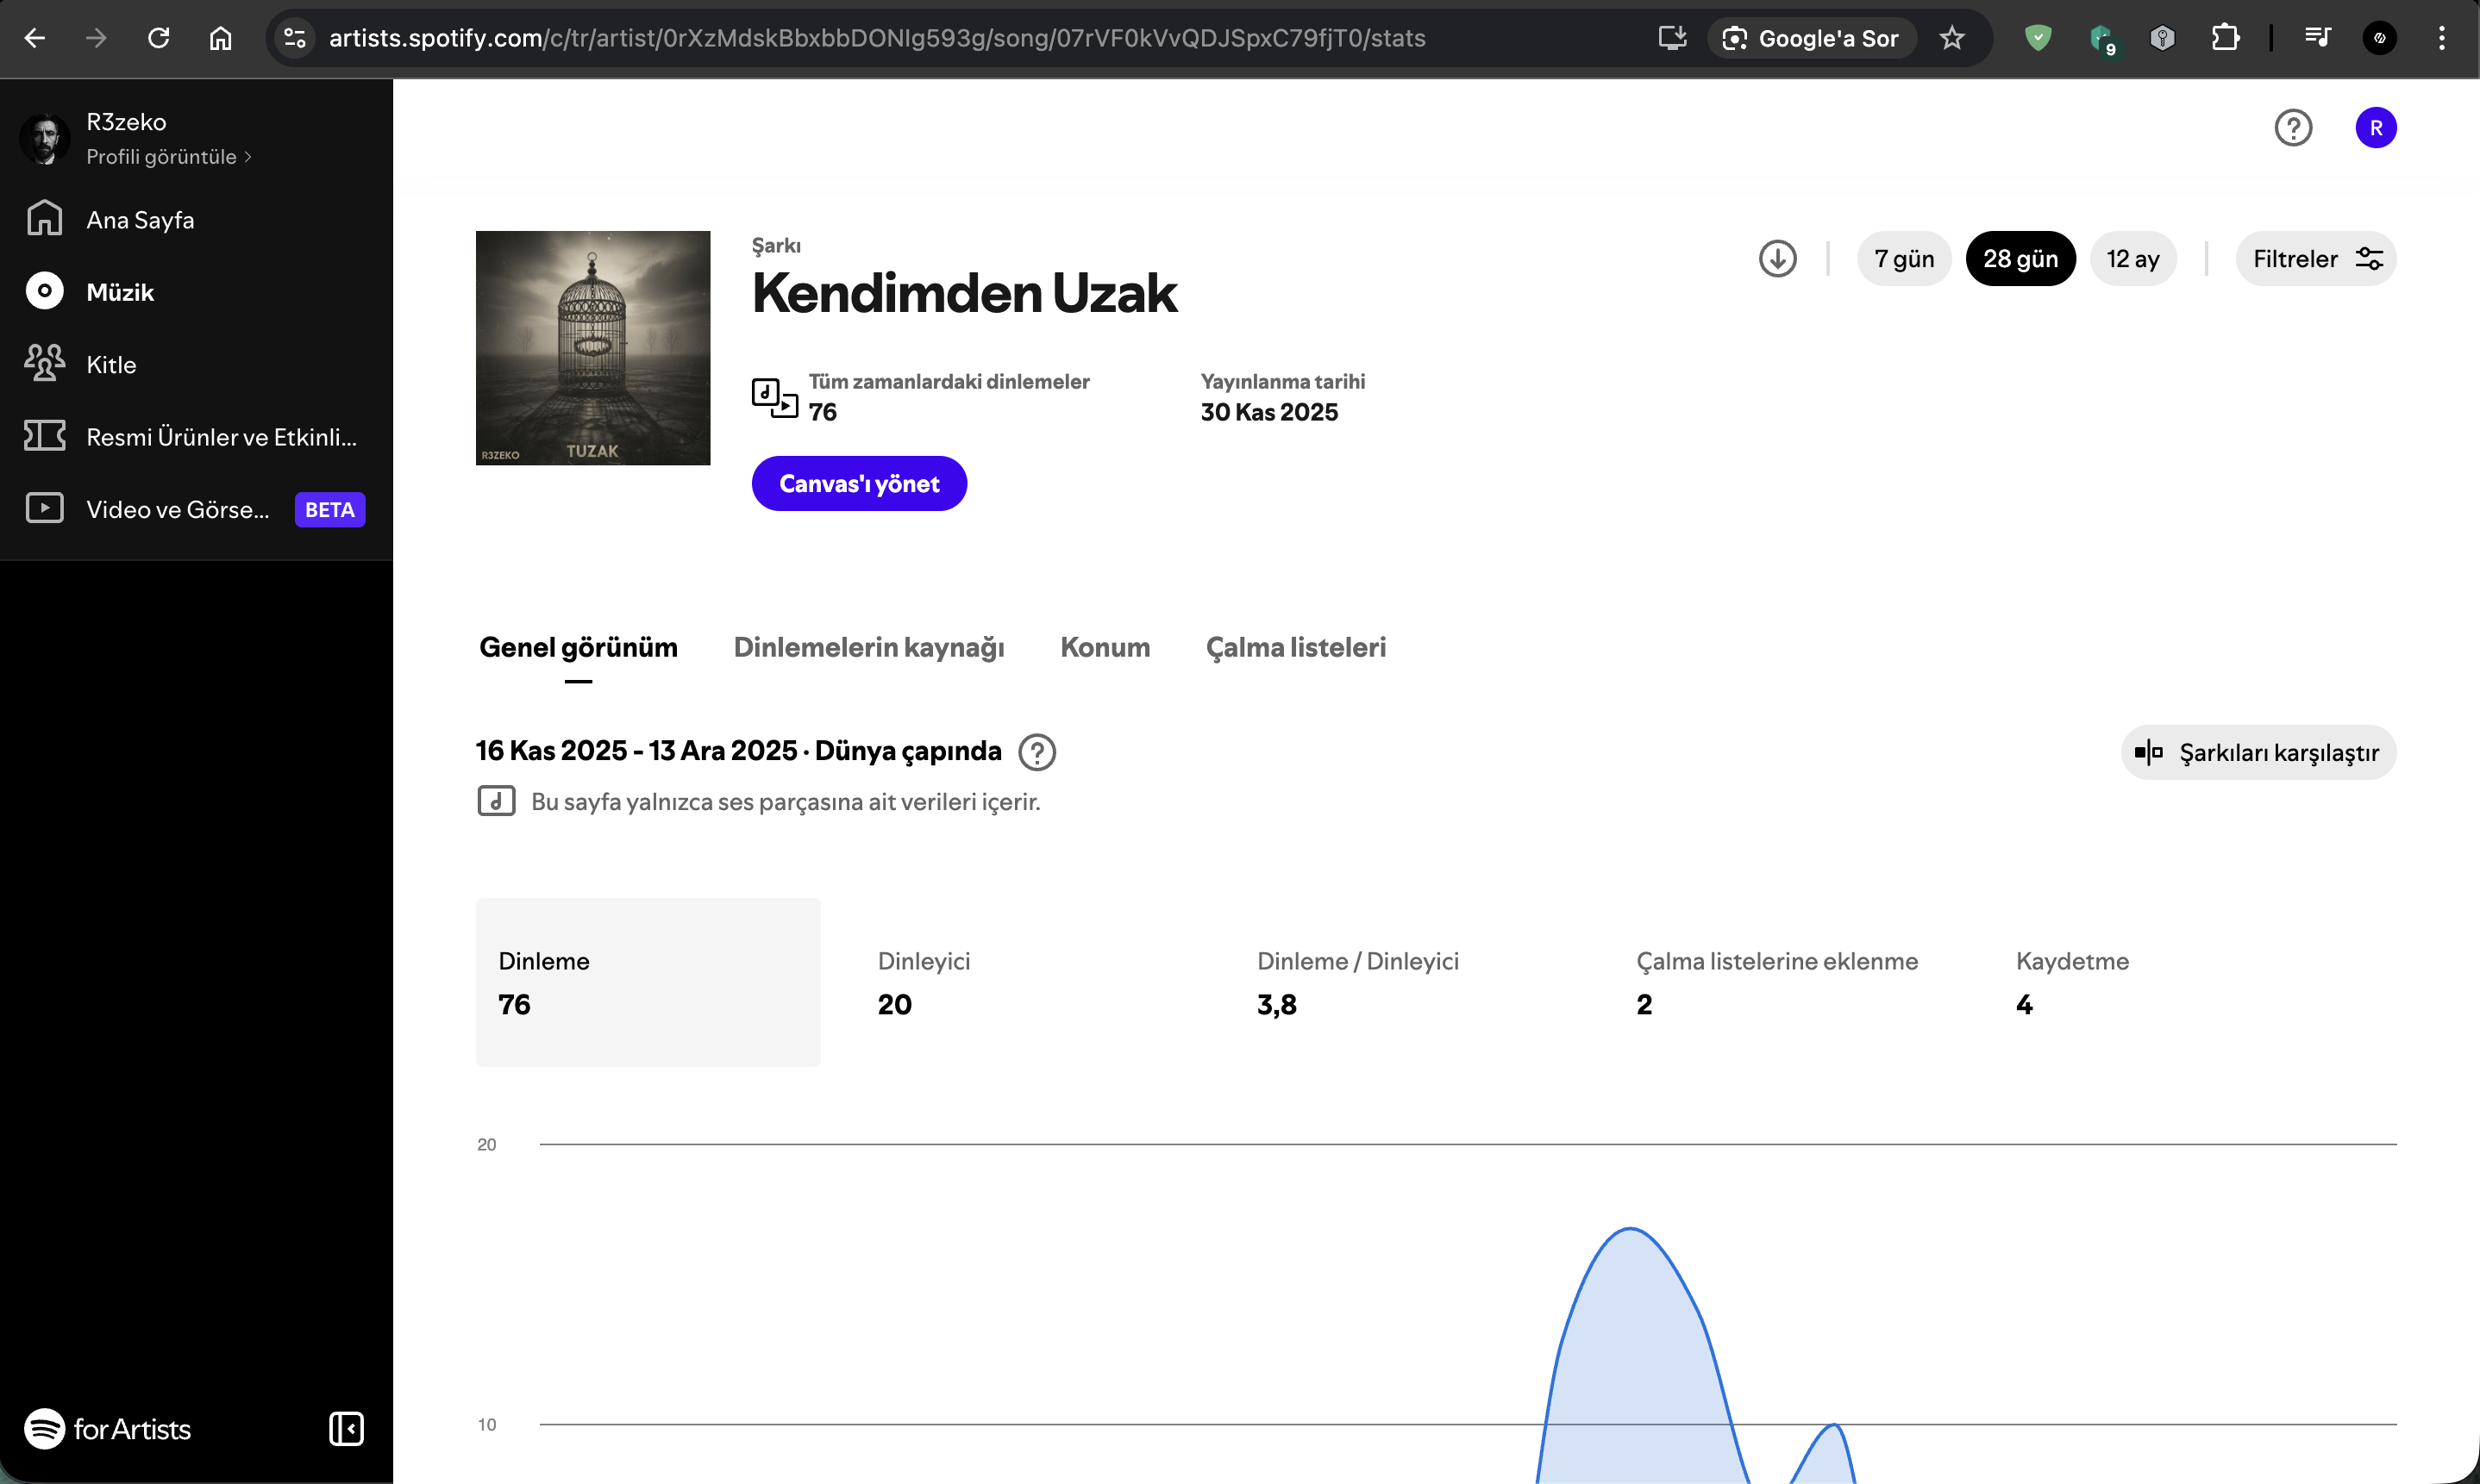Open the purple R account menu

[x=2375, y=127]
